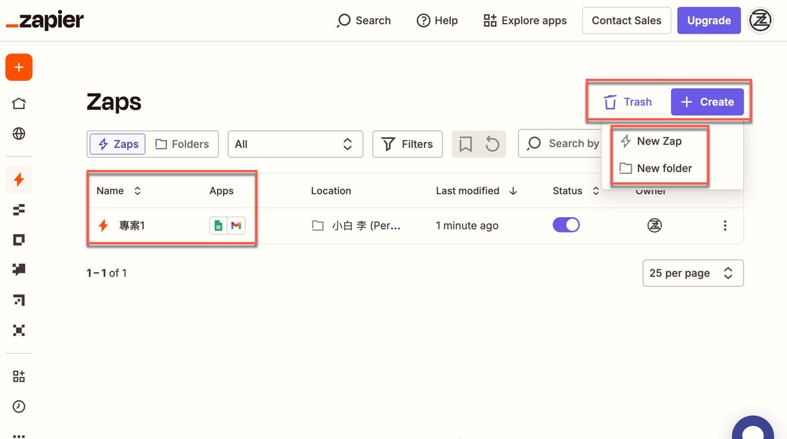This screenshot has height=439, width=787.
Task: Sort by the Status column header
Action: pyautogui.click(x=576, y=191)
